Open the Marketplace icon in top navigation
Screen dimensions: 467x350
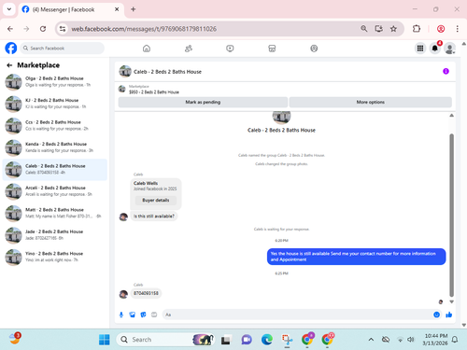[x=272, y=49]
